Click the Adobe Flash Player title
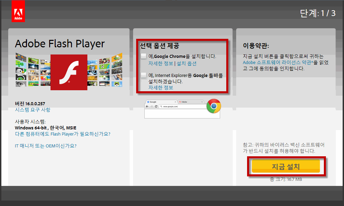This screenshot has width=344, height=206. point(60,44)
